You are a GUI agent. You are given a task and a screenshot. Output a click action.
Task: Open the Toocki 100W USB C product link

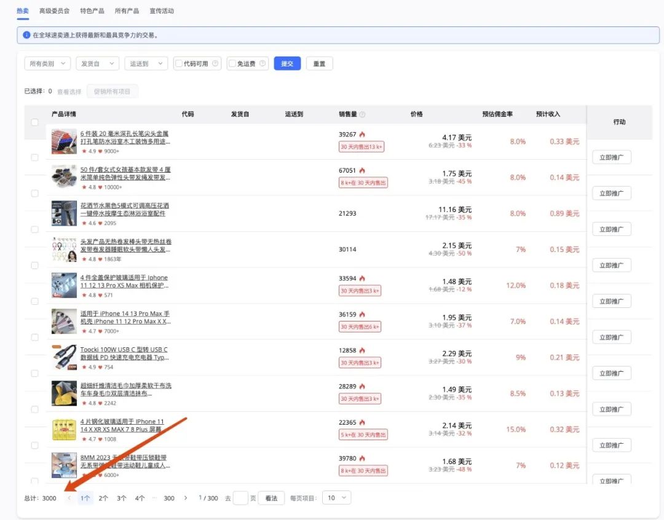click(124, 353)
